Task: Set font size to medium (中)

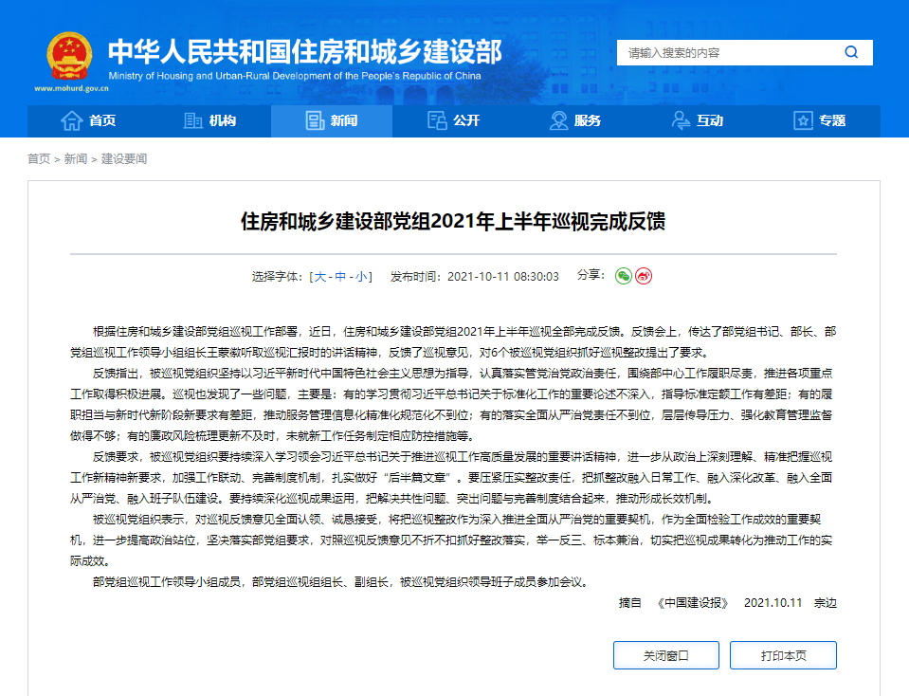Action: (x=341, y=277)
